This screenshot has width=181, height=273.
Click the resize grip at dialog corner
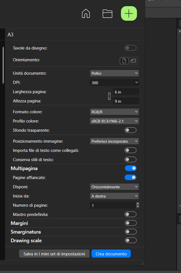[142, 263]
